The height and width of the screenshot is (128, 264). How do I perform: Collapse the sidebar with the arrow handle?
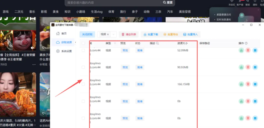pyautogui.click(x=76, y=42)
